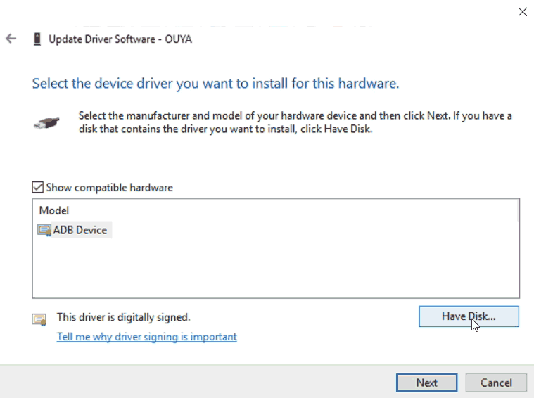The width and height of the screenshot is (534, 398).
Task: Open Tell me why driver signing is important
Action: click(x=147, y=337)
